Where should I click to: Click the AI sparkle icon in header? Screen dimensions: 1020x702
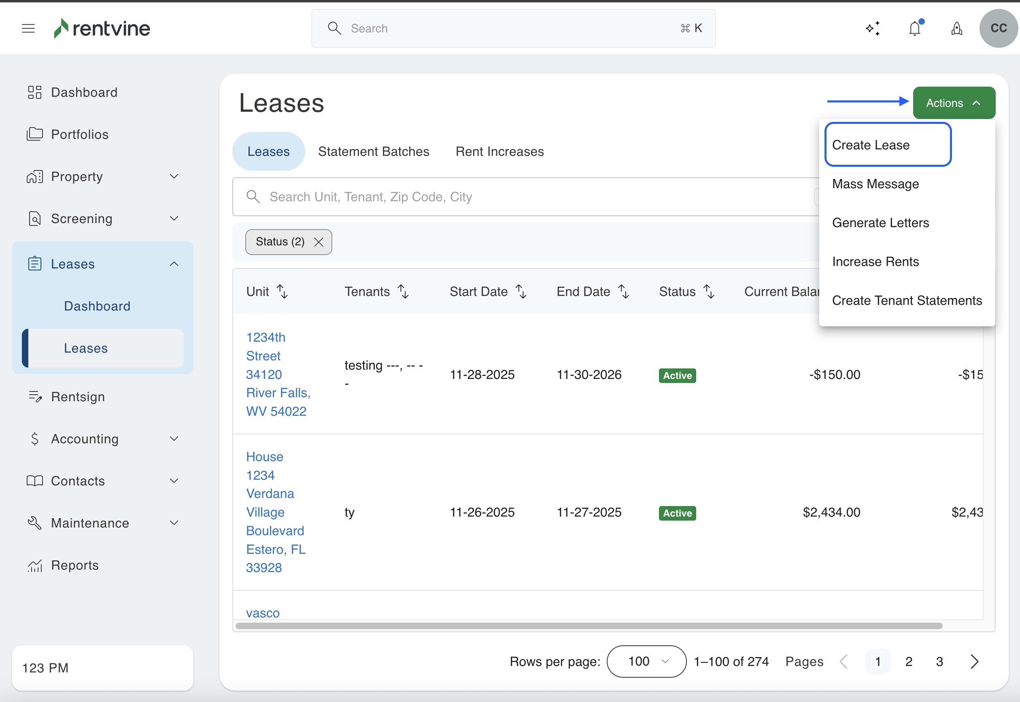[873, 29]
